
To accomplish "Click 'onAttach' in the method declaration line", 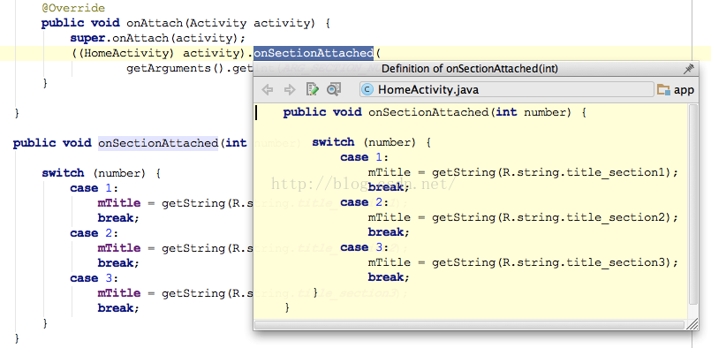I will [155, 23].
